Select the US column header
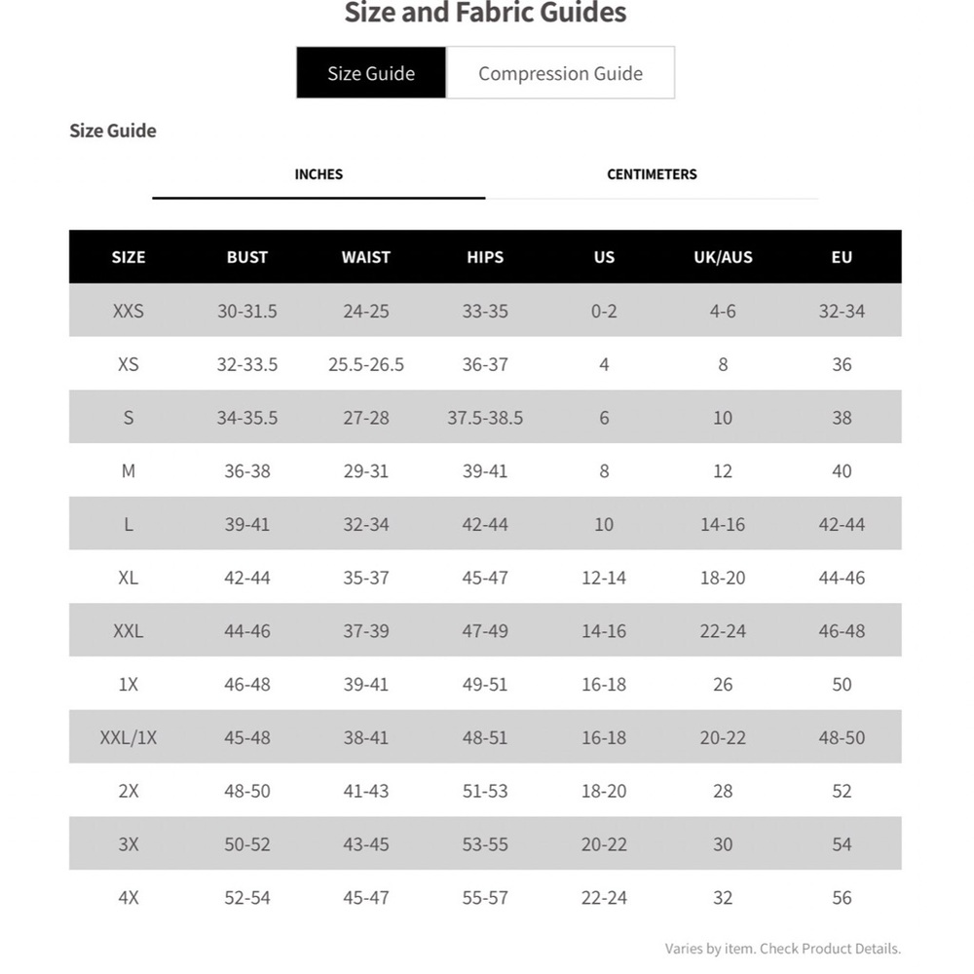The height and width of the screenshot is (974, 974). [604, 257]
